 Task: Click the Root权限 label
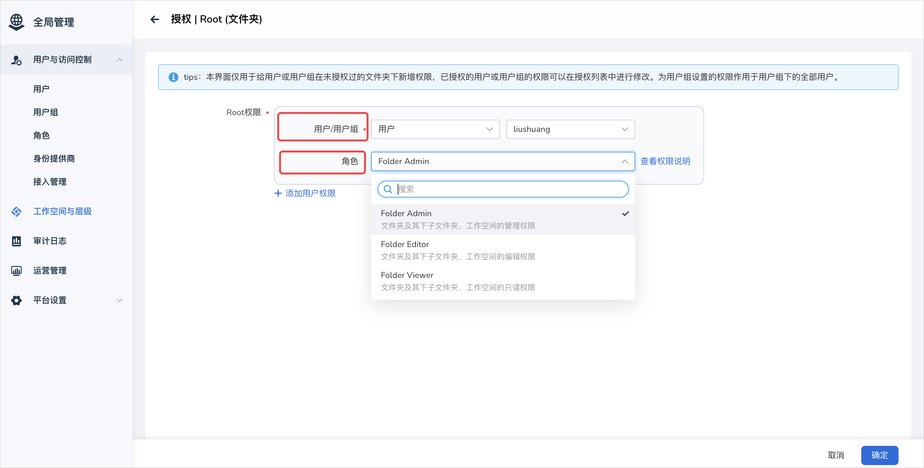coord(243,113)
